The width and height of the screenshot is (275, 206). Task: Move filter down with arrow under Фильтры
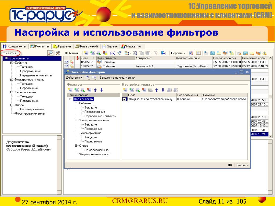tap(101, 90)
